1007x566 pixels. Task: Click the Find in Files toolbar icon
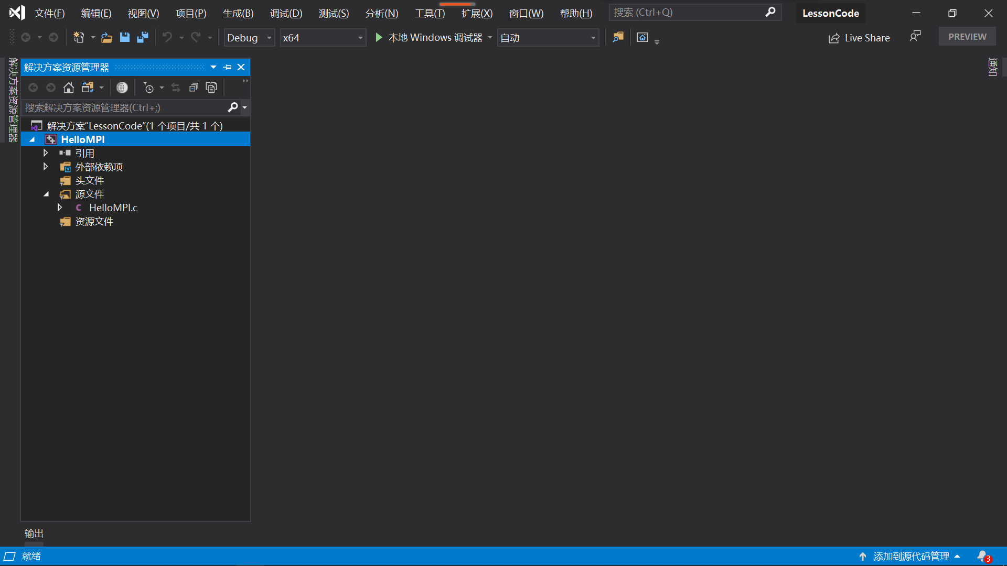pos(618,37)
